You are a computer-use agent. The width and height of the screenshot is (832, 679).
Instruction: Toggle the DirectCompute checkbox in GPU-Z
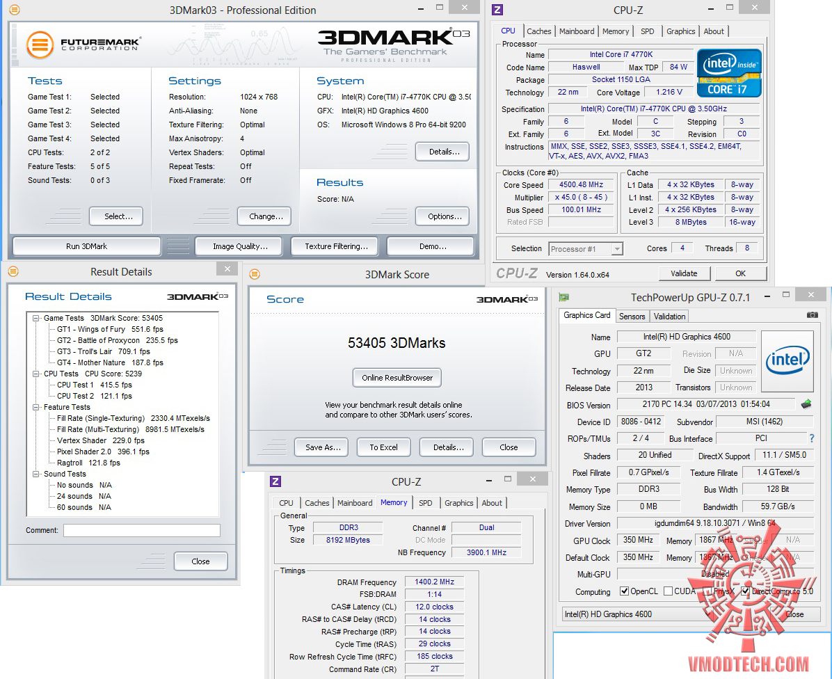[x=746, y=591]
